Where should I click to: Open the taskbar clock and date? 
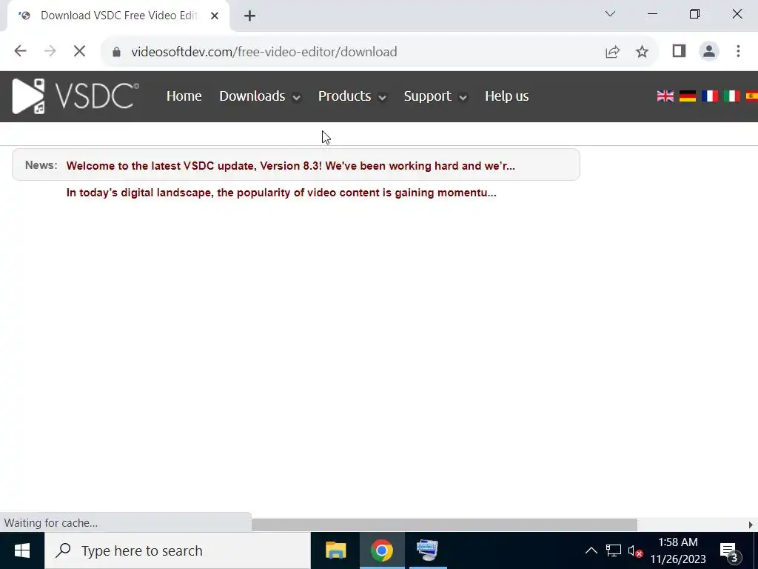[678, 550]
